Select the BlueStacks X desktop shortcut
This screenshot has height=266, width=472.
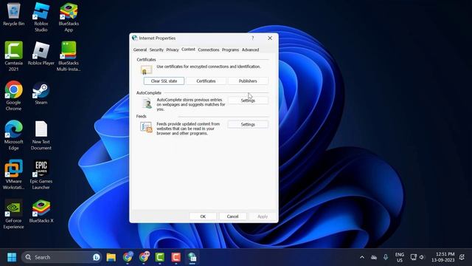[x=41, y=211]
